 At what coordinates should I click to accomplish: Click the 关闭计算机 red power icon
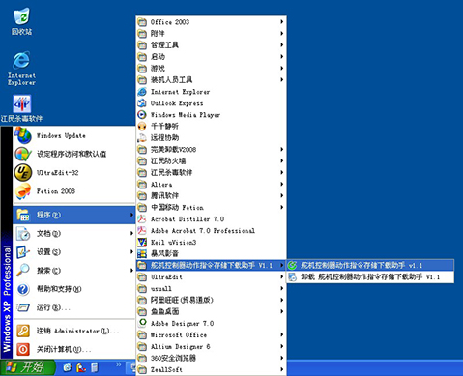pyautogui.click(x=23, y=349)
